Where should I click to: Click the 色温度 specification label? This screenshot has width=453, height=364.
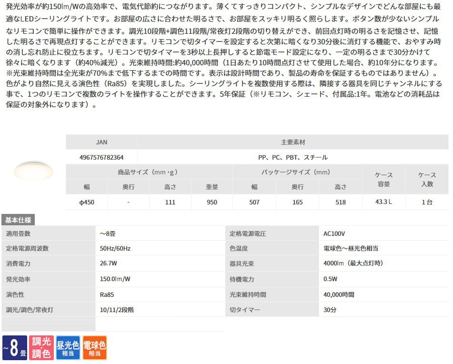click(x=239, y=248)
